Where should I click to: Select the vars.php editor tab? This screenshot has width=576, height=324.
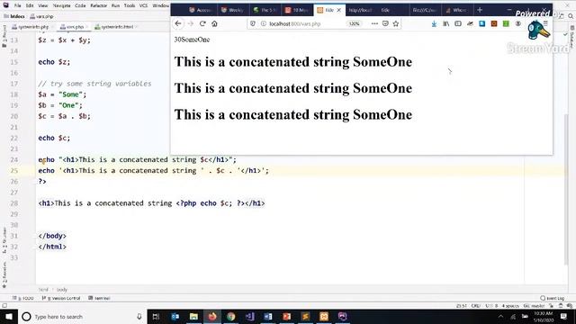(x=74, y=27)
